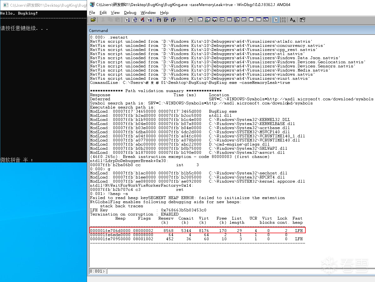375x282 pixels.
Task: Click LFH Key value 0x768663b5b03453c0
Action: tap(184, 210)
